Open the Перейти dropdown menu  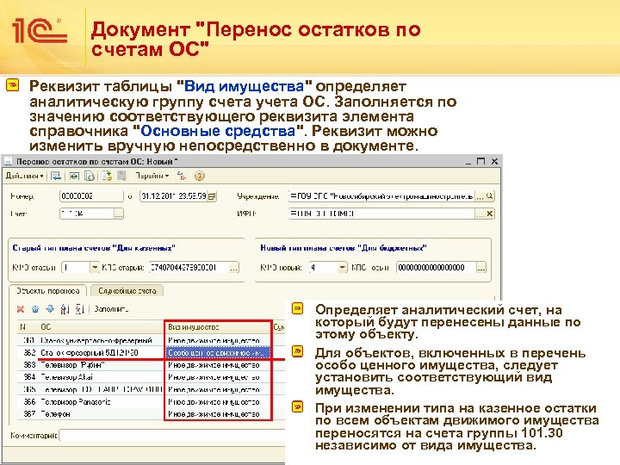(152, 176)
